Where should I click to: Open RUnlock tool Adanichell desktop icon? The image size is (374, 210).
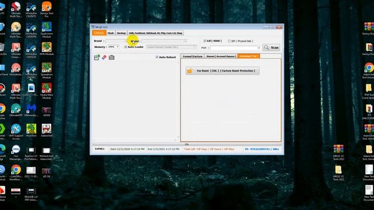click(47, 153)
